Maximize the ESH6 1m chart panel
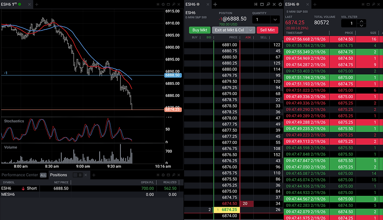Viewport: 383px width, 220px height. [x=168, y=4]
